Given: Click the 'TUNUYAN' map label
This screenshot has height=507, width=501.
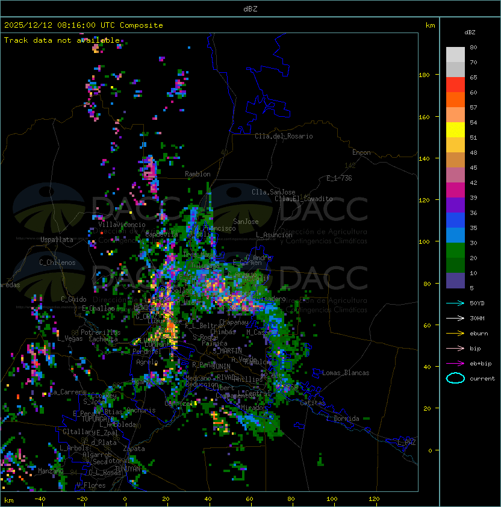Looking at the screenshot, I should pos(128,468).
